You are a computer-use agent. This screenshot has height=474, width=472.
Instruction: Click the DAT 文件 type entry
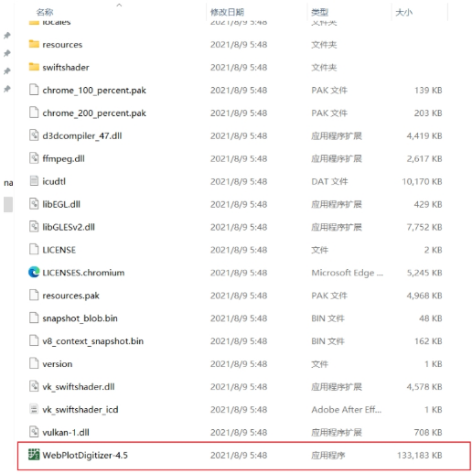(329, 181)
